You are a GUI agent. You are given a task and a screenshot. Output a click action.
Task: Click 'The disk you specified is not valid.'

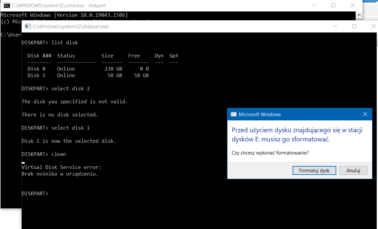click(x=75, y=102)
